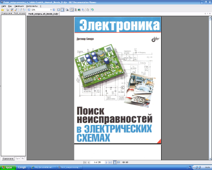Switch to the Содержание sidebar tab
The image size is (212, 170).
8,159
